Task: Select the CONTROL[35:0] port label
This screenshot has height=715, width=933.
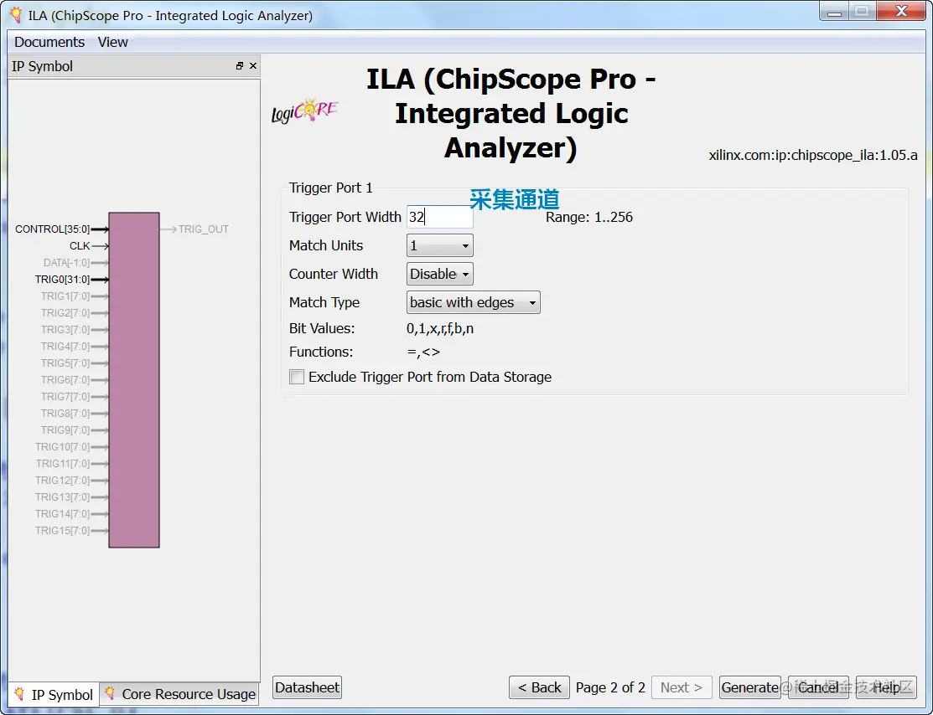Action: click(x=52, y=229)
